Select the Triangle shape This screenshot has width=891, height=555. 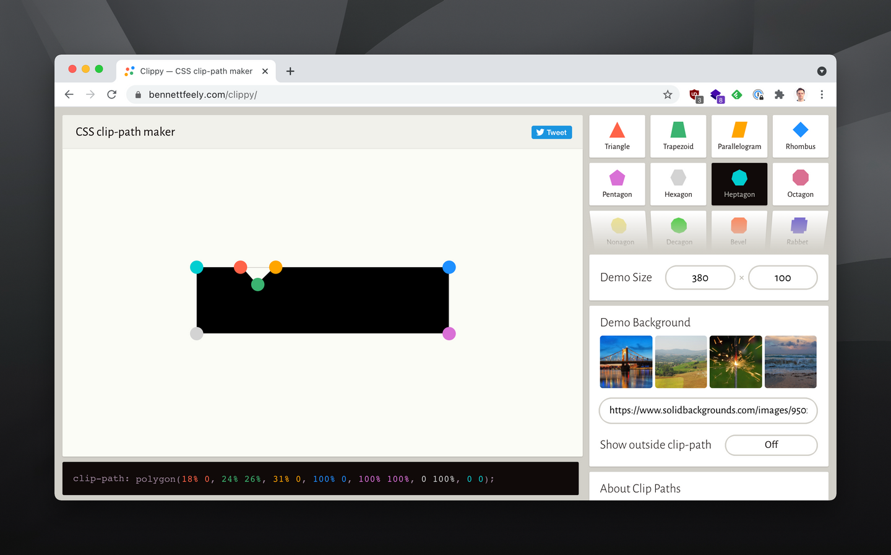pyautogui.click(x=617, y=136)
